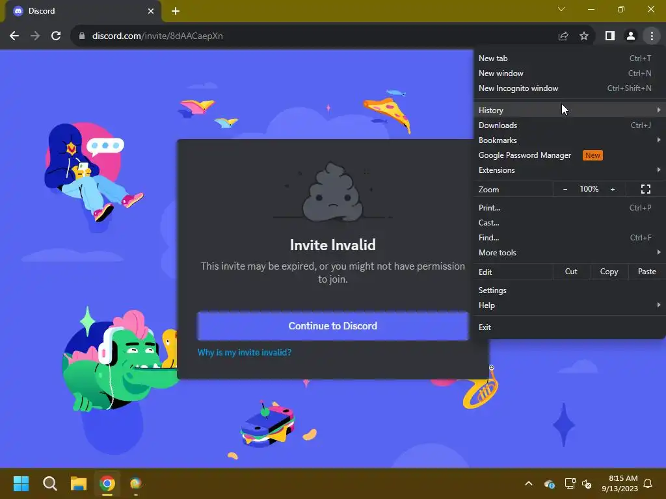This screenshot has width=666, height=499.
Task: Click the 100% zoom level value
Action: coord(589,189)
